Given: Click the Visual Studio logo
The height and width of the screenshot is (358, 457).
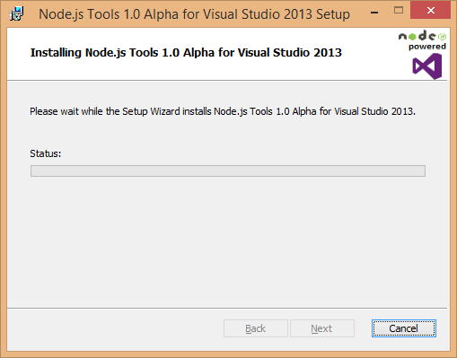Looking at the screenshot, I should pos(427,66).
